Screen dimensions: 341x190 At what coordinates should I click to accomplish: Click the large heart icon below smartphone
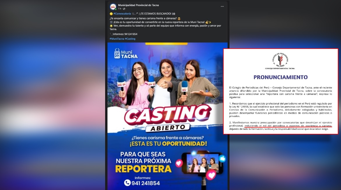coord(211,175)
